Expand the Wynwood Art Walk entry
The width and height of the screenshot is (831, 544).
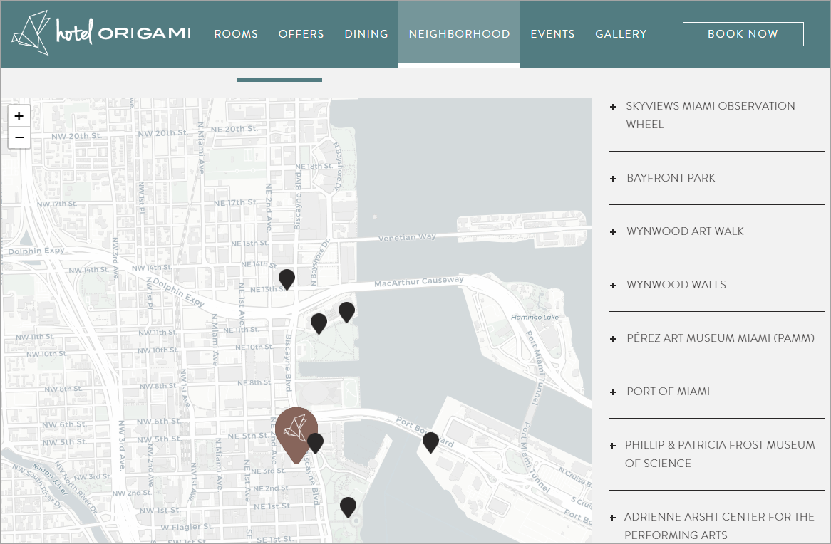click(717, 231)
